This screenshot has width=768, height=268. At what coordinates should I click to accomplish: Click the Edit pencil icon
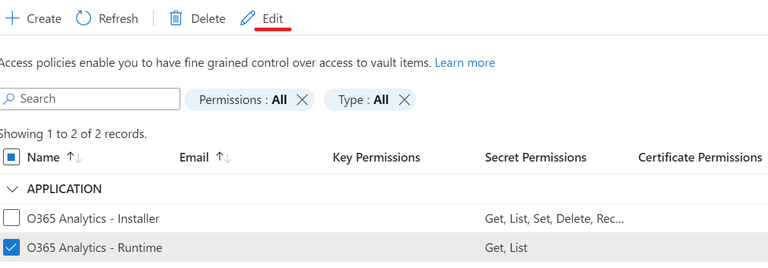pos(248,19)
